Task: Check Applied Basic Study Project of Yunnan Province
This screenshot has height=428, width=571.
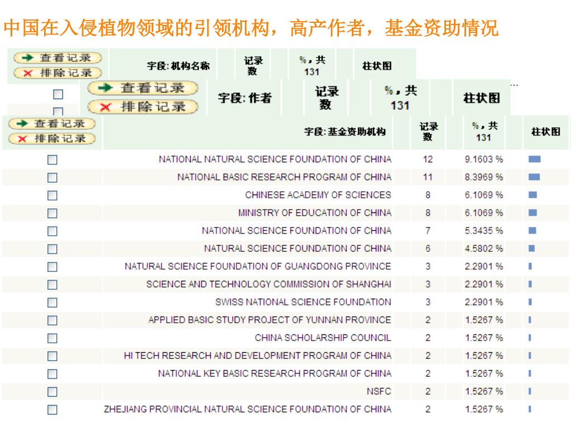Action: coord(52,320)
